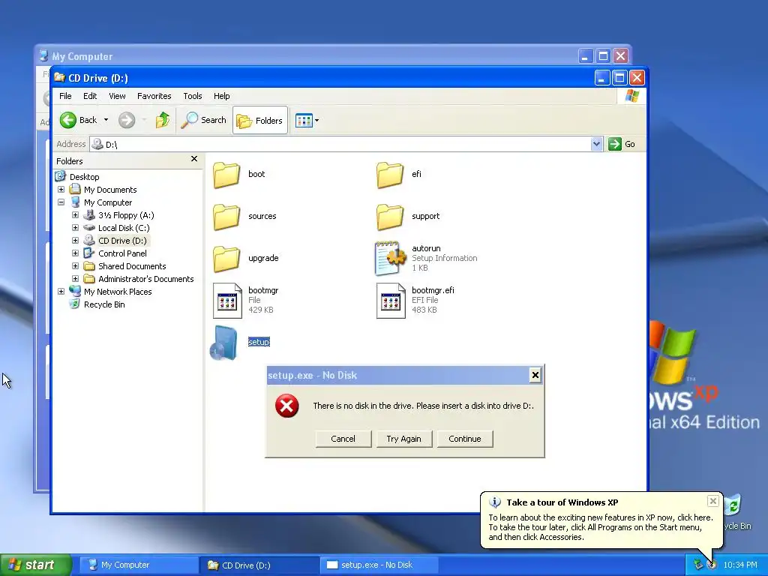Select the support folder icon
768x576 pixels.
(390, 217)
